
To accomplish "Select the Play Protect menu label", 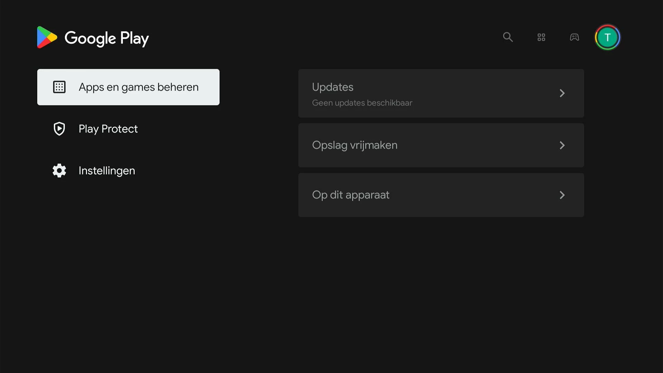I will (108, 129).
